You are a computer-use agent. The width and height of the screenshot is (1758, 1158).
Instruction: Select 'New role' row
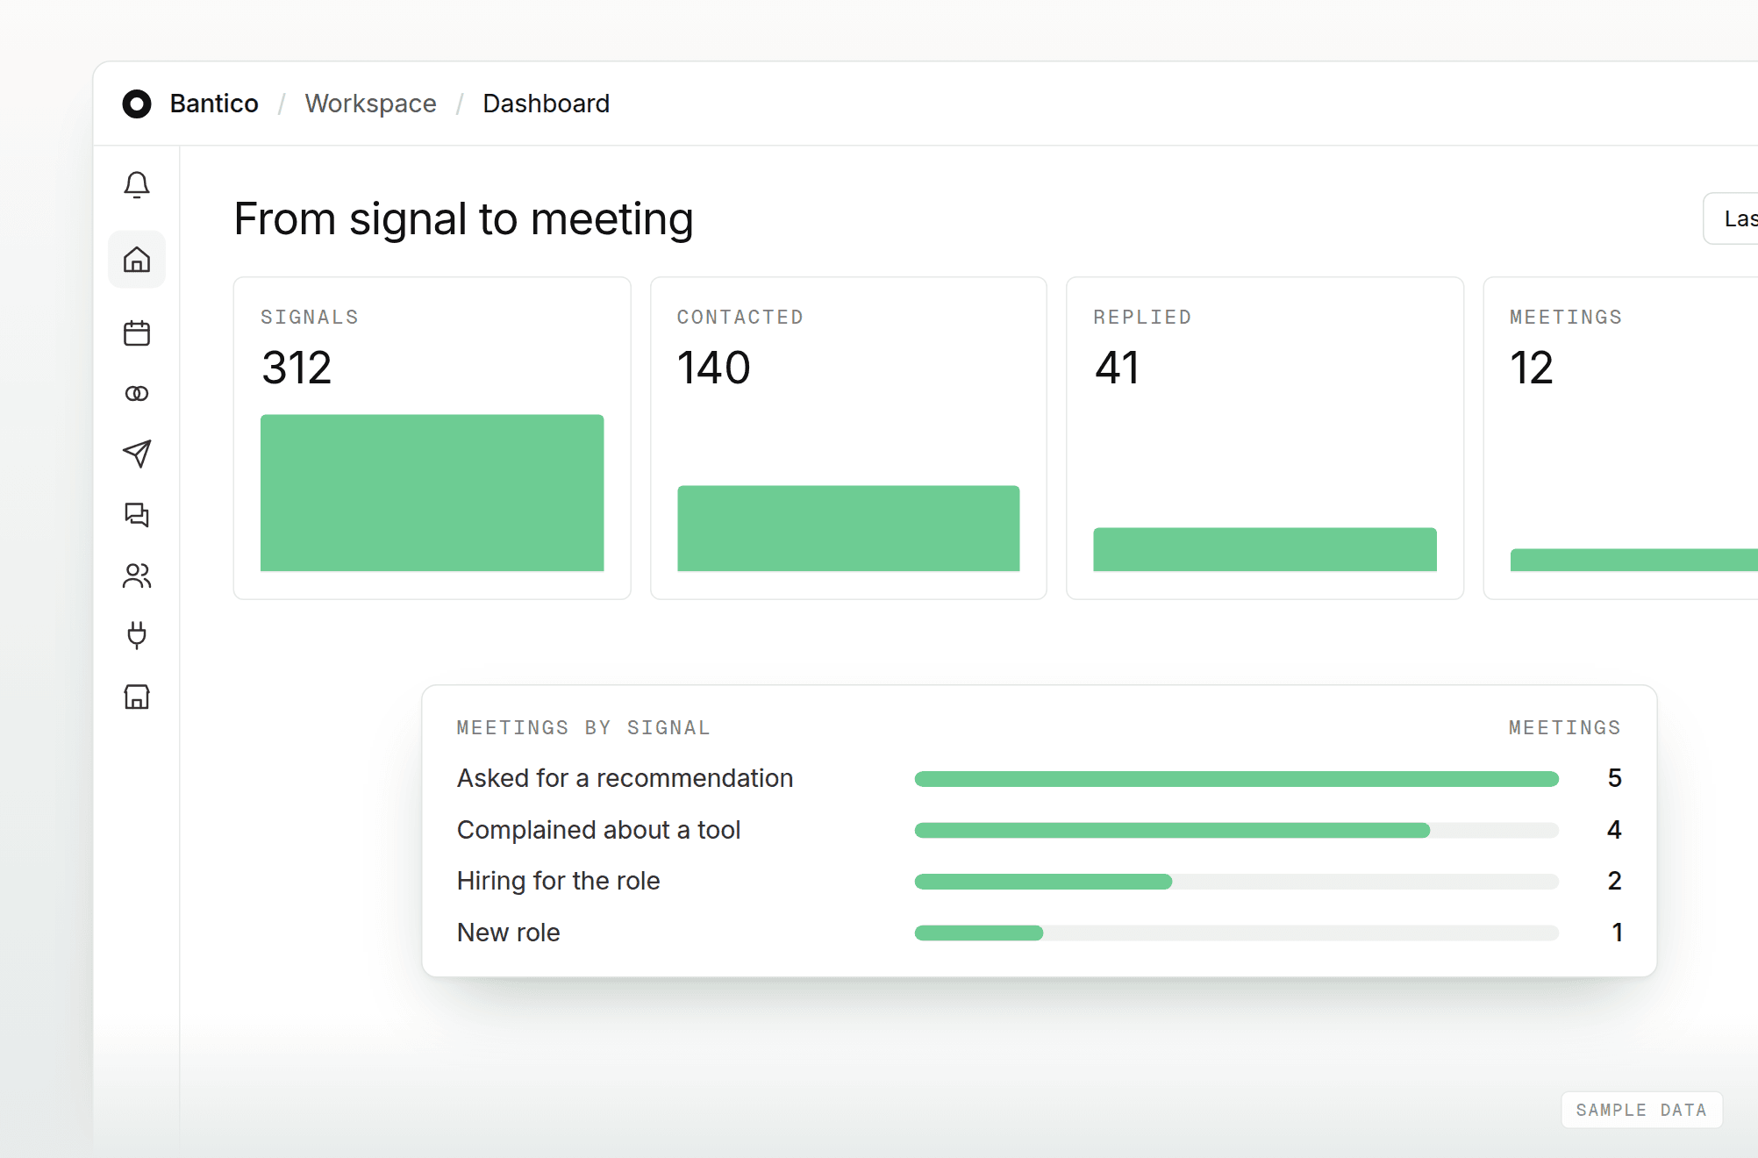coord(1039,933)
